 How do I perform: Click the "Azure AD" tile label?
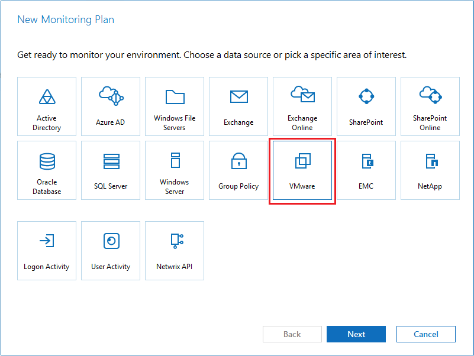click(x=110, y=122)
